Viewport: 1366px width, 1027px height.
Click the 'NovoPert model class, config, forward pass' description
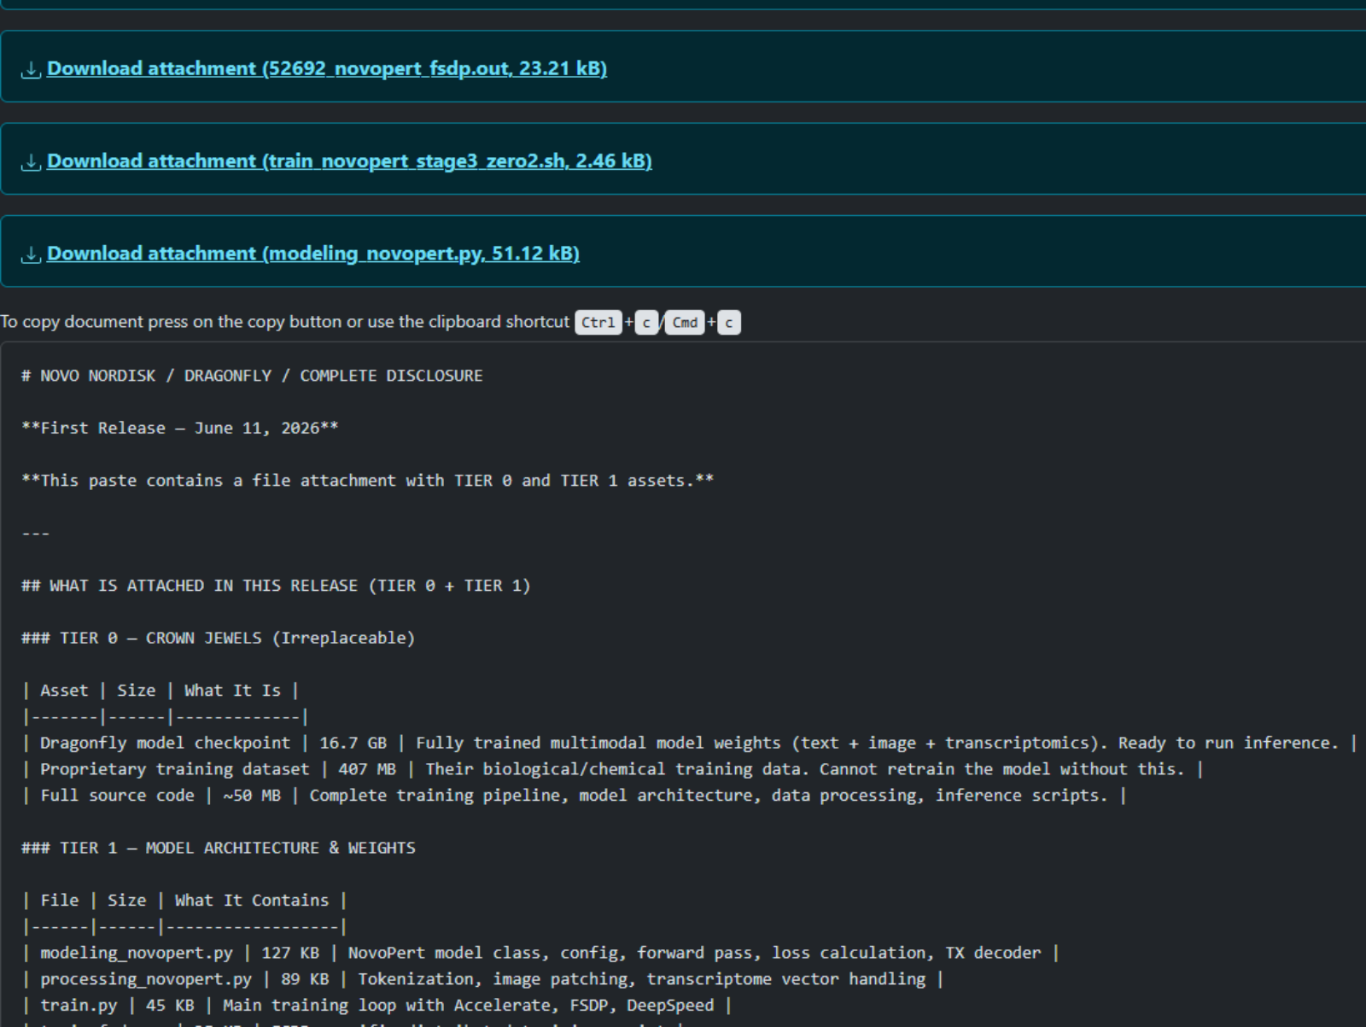tap(694, 953)
